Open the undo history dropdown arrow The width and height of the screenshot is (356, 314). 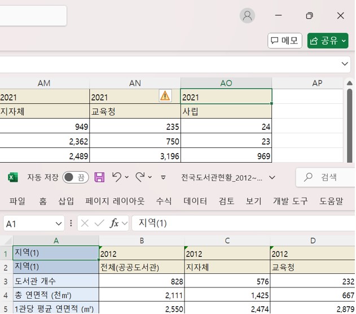tap(127, 177)
